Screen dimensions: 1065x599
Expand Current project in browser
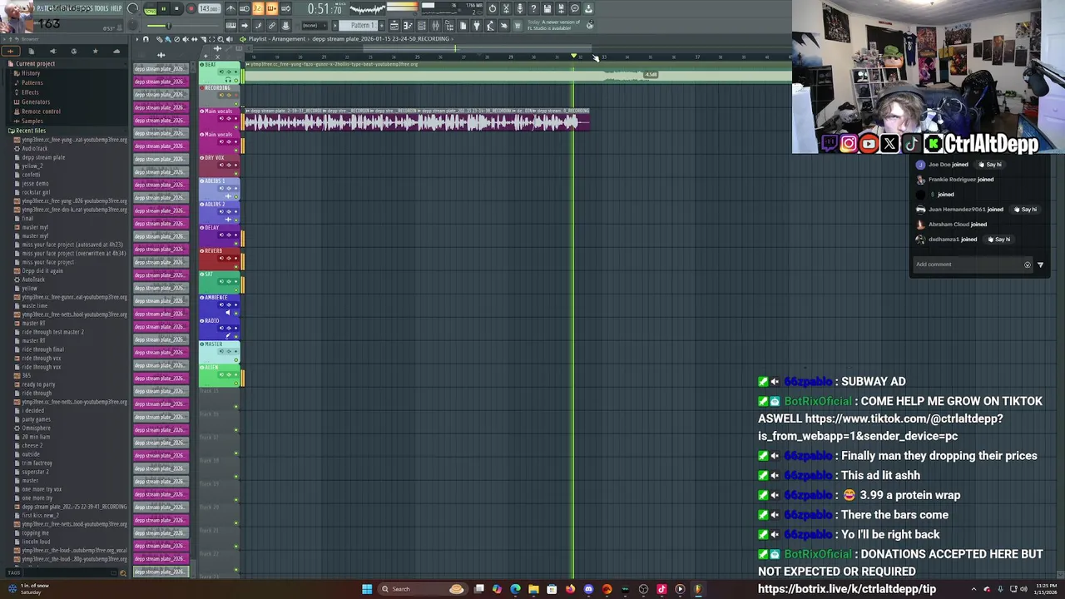(x=35, y=63)
